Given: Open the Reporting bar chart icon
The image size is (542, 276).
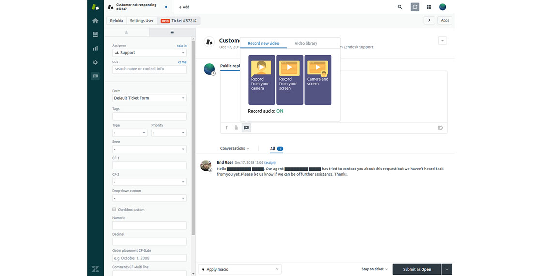Looking at the screenshot, I should [95, 48].
